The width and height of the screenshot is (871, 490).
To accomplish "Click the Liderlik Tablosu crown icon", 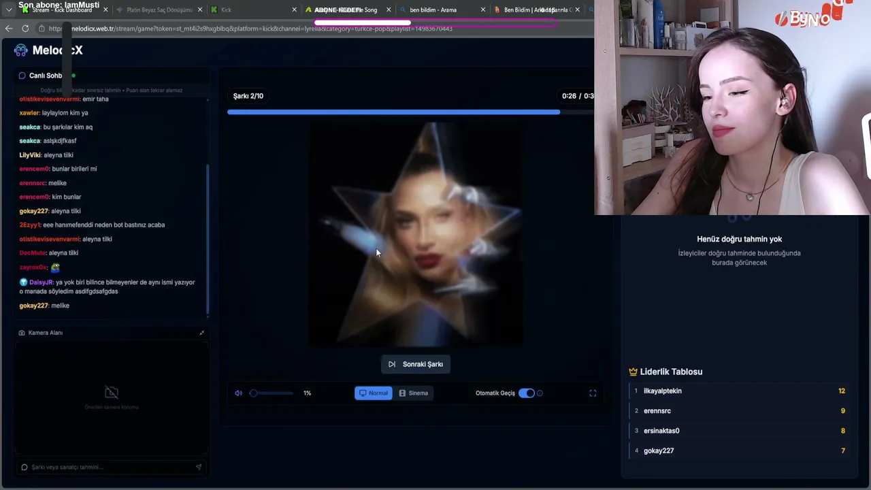I will click(633, 372).
